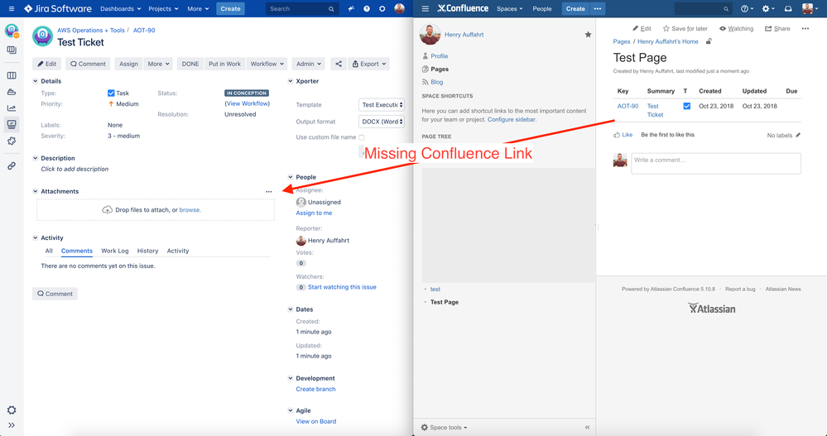Screen dimensions: 827x436
Task: Expand the Jira sidebar with double chevron
Action: coord(11,425)
